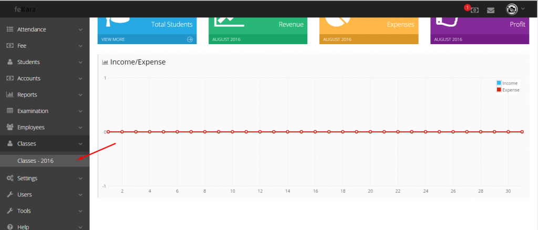
Task: Open the Students menu item
Action: 45,62
